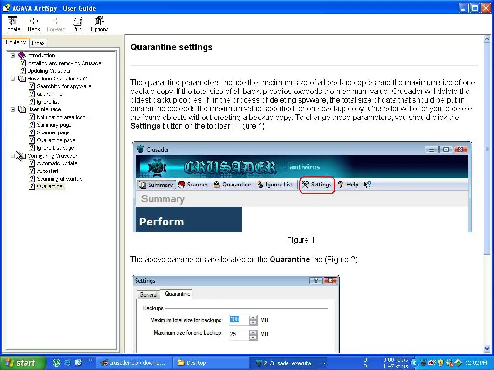Open Quarantine under How does Crusader run?

click(x=50, y=94)
